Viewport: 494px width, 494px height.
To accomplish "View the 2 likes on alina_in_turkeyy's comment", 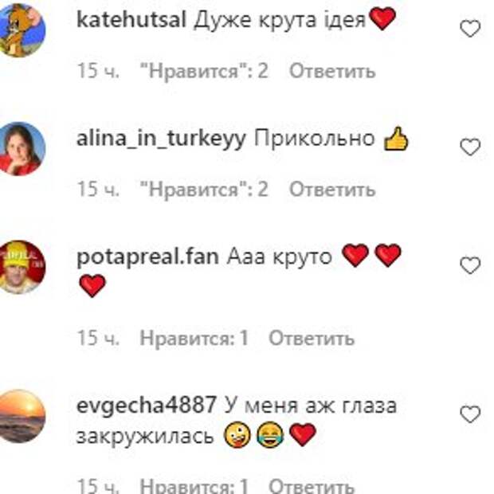I will point(204,190).
